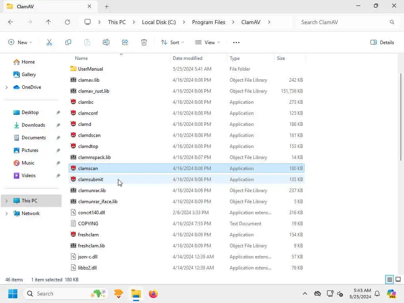Expand chevron after Program Files breadcrumb

click(x=233, y=22)
